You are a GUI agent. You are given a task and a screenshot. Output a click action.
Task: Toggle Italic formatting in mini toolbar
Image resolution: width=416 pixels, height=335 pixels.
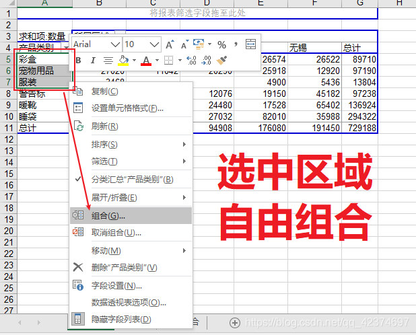(93, 61)
